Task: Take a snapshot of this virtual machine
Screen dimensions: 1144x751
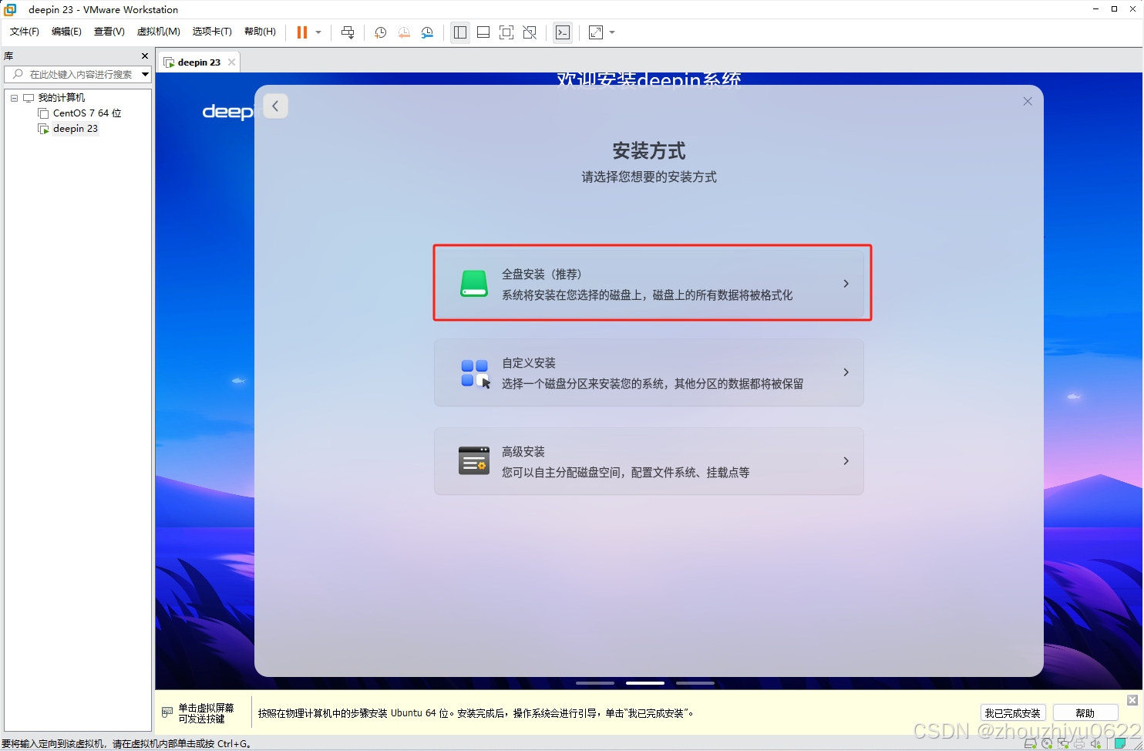Action: [x=380, y=32]
